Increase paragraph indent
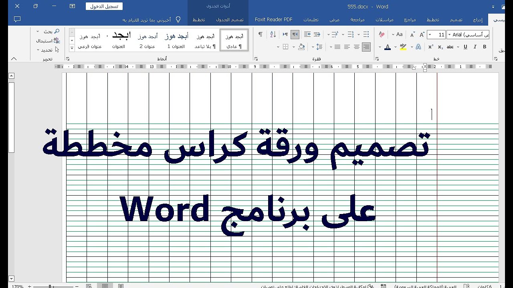Viewport: 513px width, 288px height. 307,35
